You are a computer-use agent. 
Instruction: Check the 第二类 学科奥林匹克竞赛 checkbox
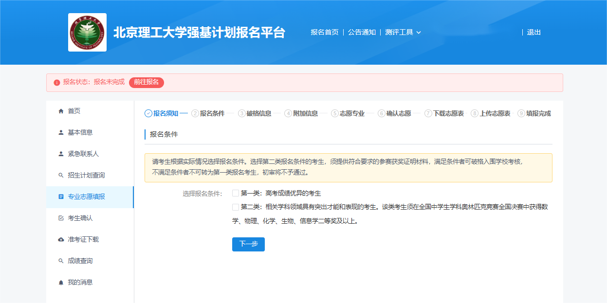pos(236,207)
